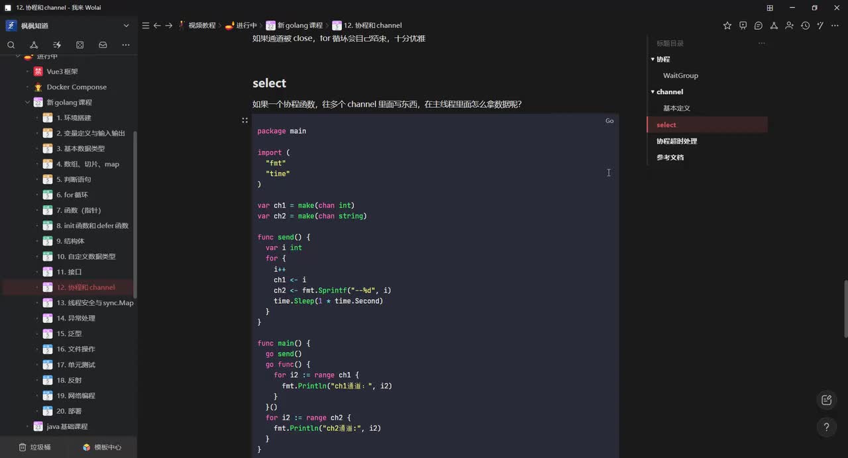Open the page more-options menu in top toolbar
Viewport: 848px width, 458px height.
tap(835, 25)
